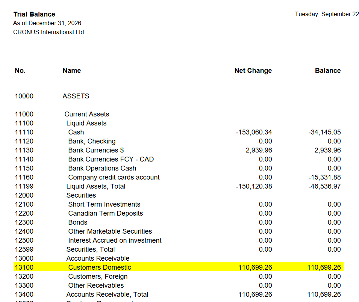
Task: Click the Net Change column header
Action: click(x=253, y=71)
